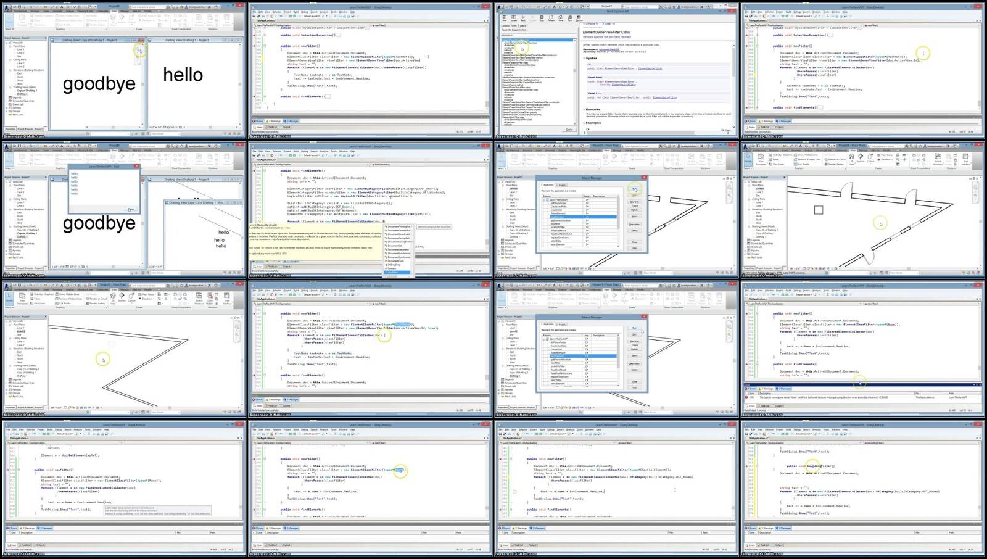Click the Macro Manager list scrollbar in the frame with doors

point(618,221)
